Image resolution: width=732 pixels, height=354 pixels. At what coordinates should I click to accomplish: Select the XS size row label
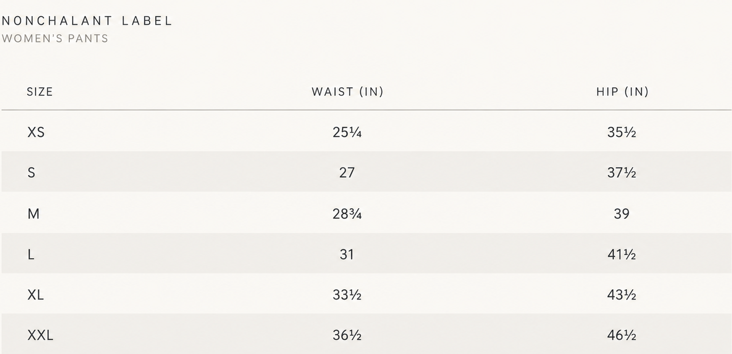point(36,132)
